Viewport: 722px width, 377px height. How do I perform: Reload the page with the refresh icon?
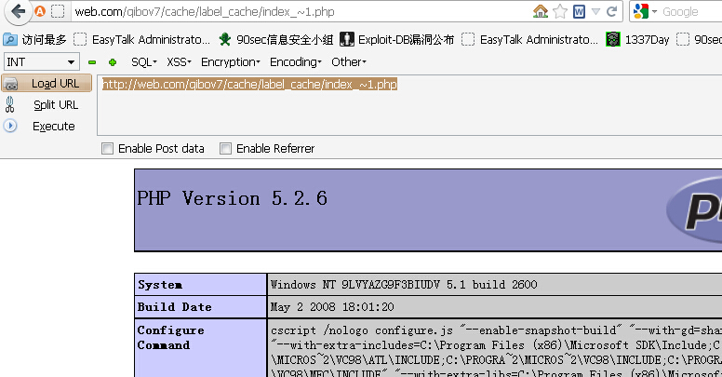(611, 11)
